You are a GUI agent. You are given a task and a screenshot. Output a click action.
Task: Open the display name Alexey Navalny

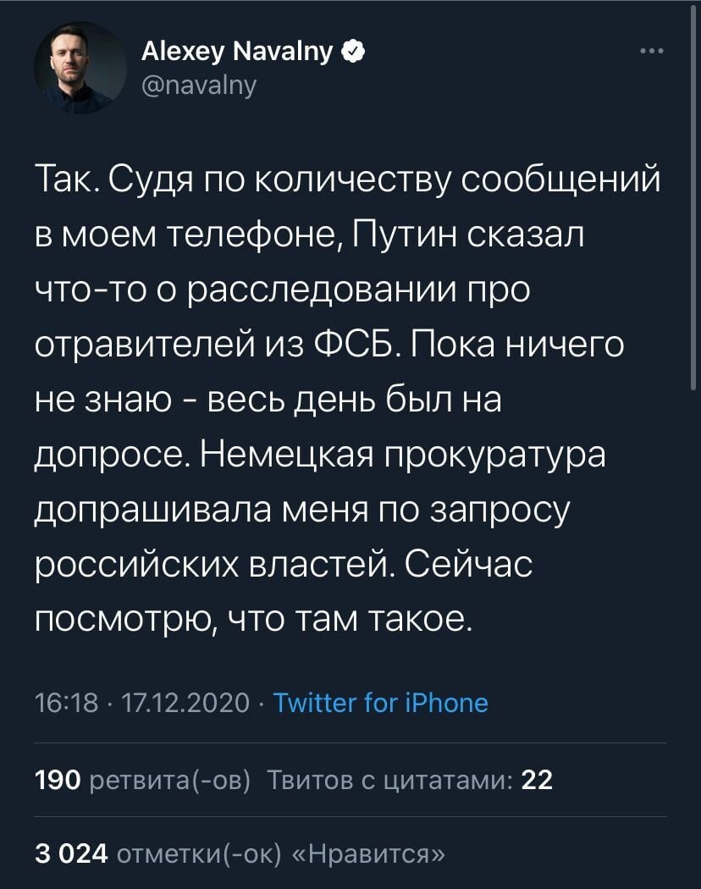coord(237,52)
